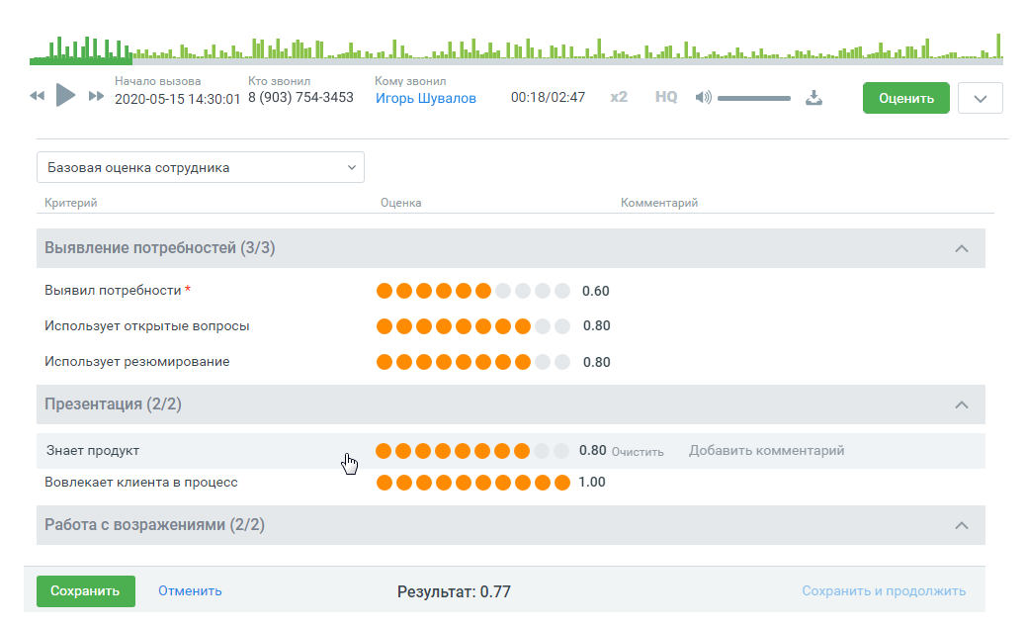
Task: Adjust the volume slider
Action: 753,98
